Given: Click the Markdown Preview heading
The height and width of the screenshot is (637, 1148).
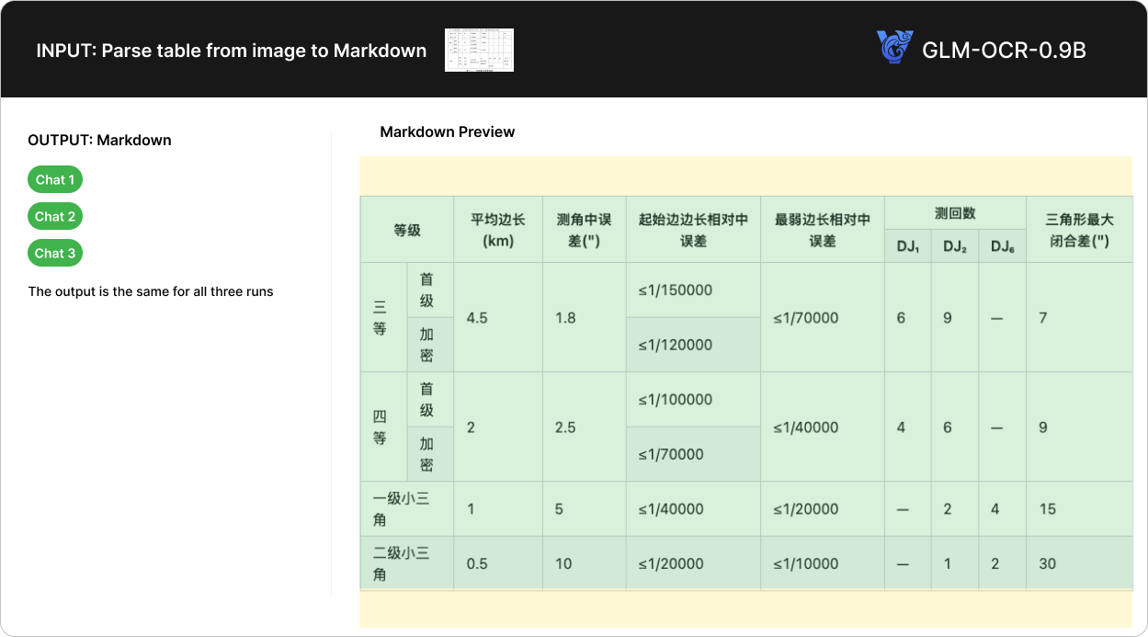Looking at the screenshot, I should point(447,131).
